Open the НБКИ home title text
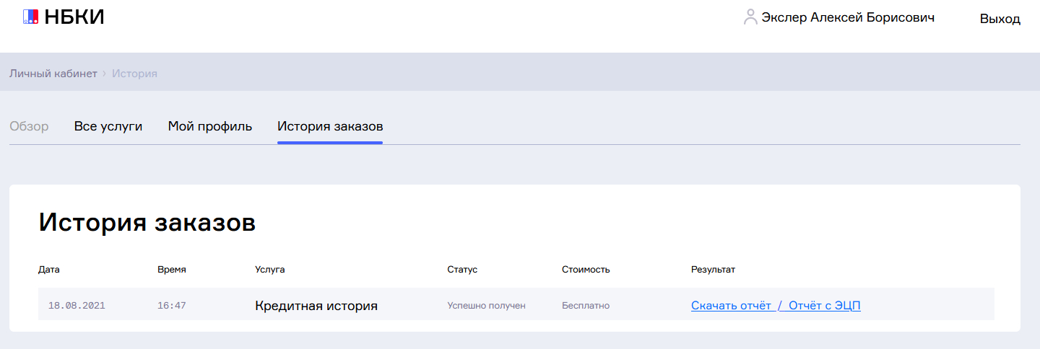This screenshot has width=1040, height=349. pyautogui.click(x=74, y=17)
